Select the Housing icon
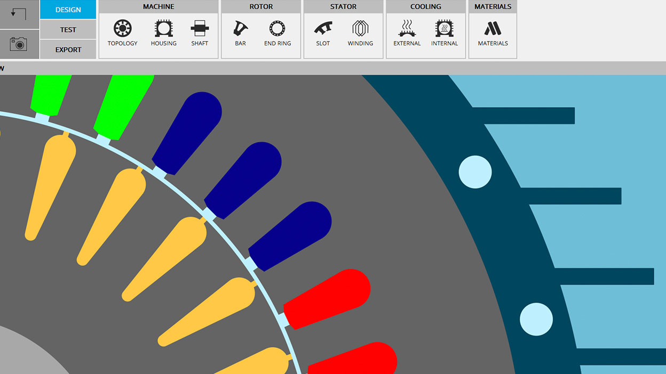The width and height of the screenshot is (666, 374). pos(163,33)
